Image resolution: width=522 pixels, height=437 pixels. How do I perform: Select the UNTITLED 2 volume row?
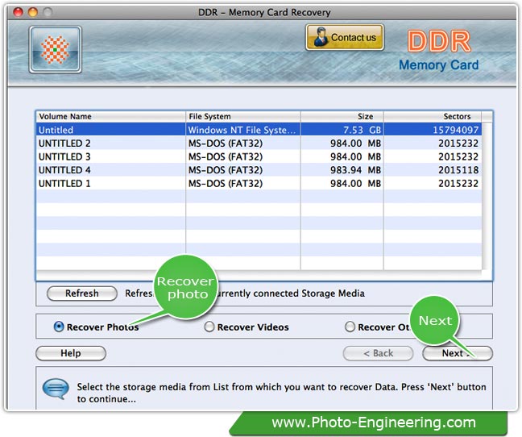[x=259, y=144]
